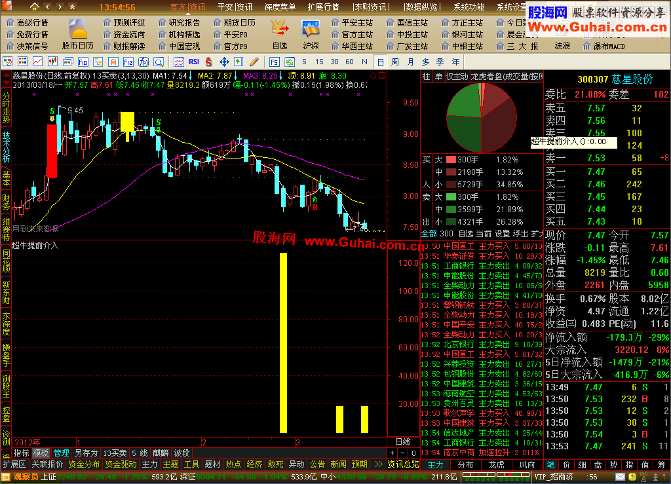Click the 管理 template manage button
Image resolution: width=671 pixels, height=484 pixels.
[61, 453]
